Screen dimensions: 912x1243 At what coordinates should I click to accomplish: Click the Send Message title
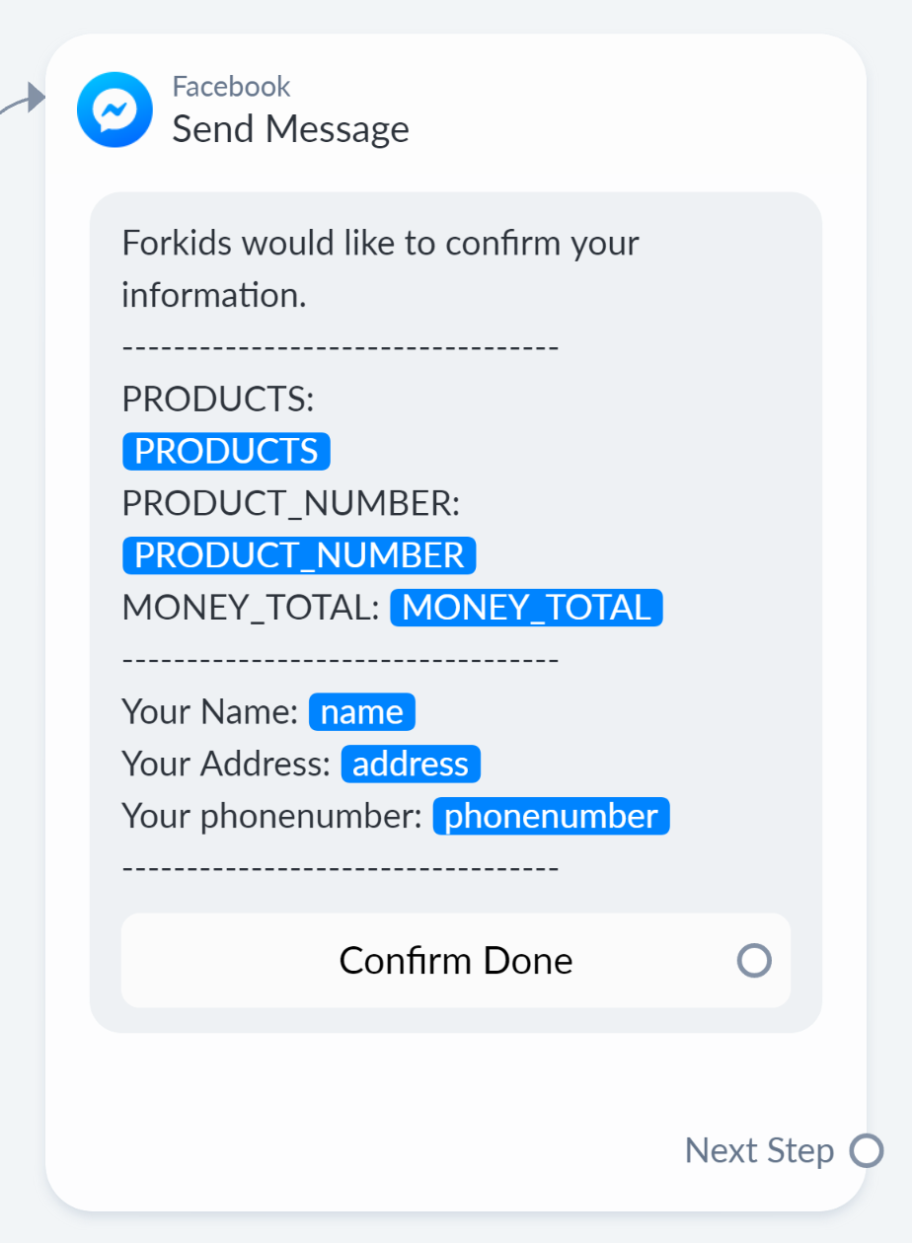click(290, 128)
